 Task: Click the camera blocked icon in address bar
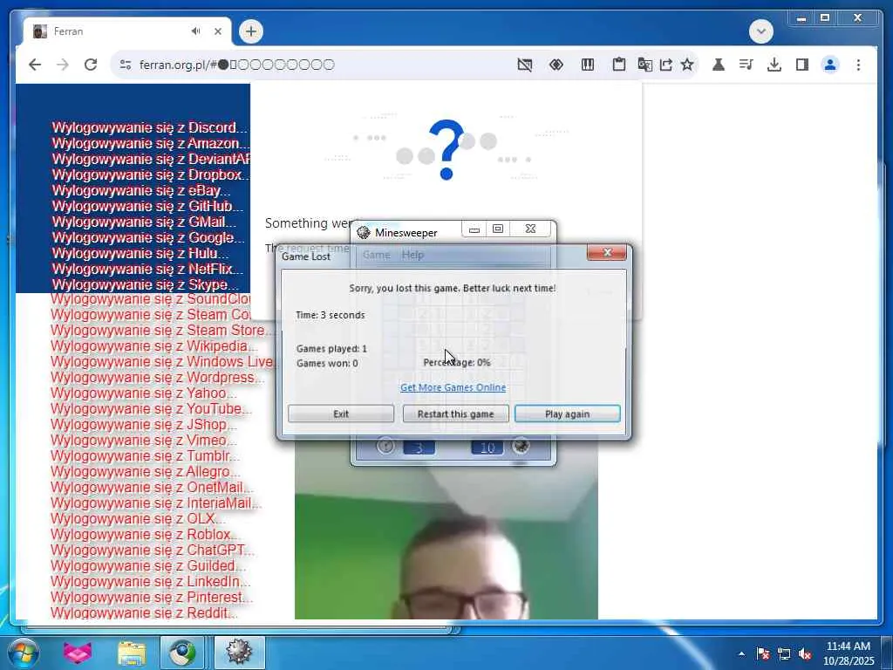click(x=524, y=65)
